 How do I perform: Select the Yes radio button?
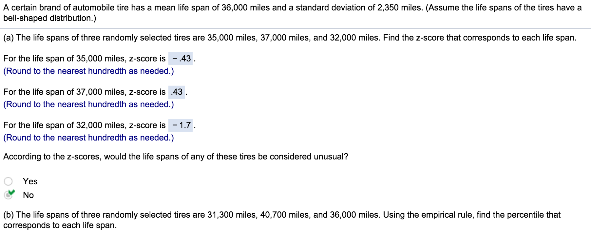point(8,181)
